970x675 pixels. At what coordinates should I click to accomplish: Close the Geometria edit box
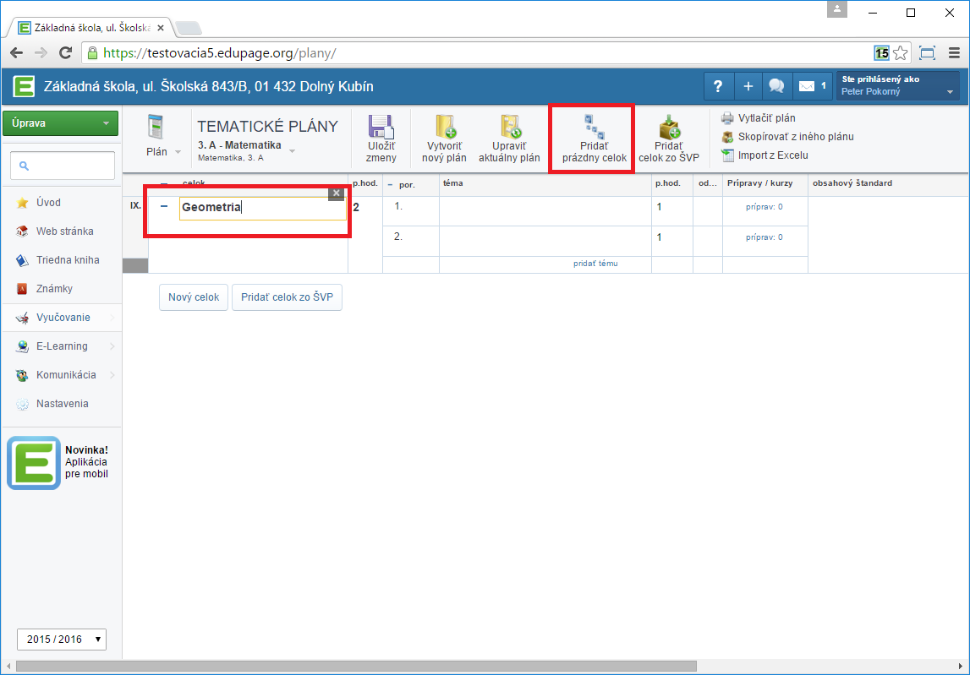point(336,193)
